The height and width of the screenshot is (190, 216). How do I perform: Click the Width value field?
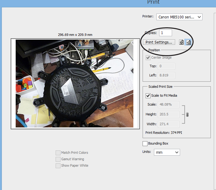(x=168, y=124)
